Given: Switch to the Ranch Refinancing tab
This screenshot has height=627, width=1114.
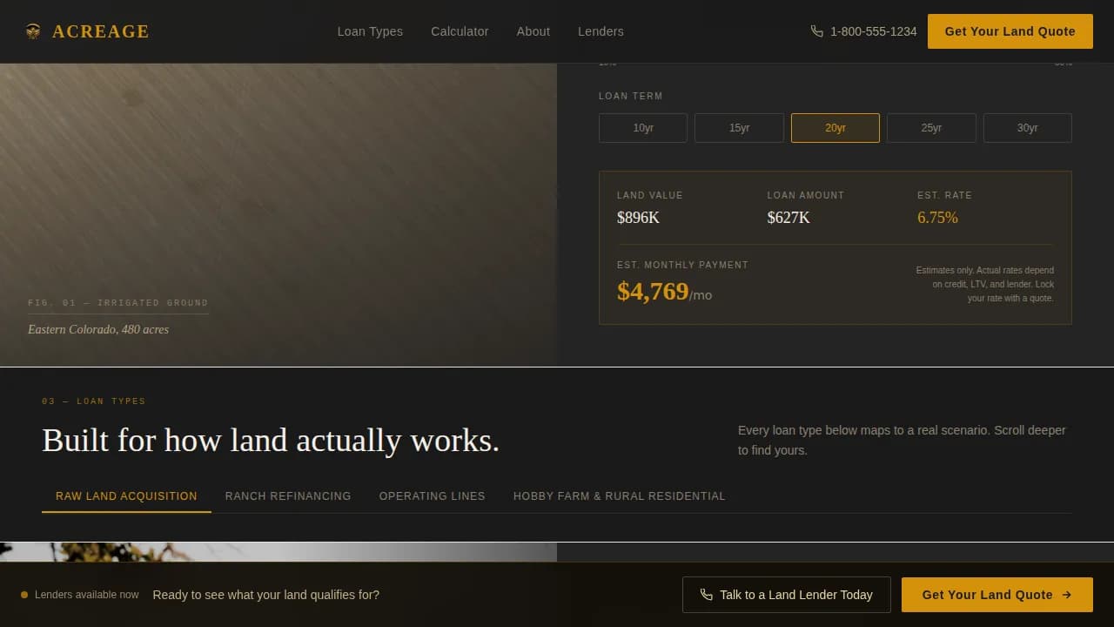Looking at the screenshot, I should click(288, 496).
